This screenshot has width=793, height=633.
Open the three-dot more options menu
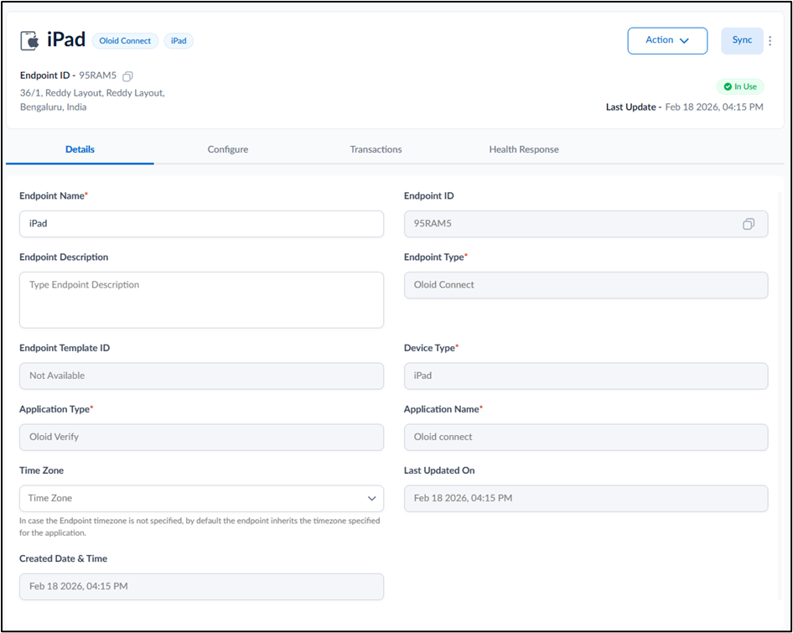(x=770, y=41)
